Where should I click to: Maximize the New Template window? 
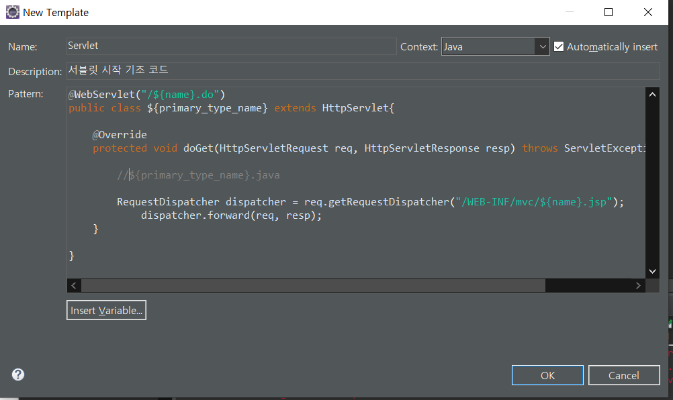point(609,12)
